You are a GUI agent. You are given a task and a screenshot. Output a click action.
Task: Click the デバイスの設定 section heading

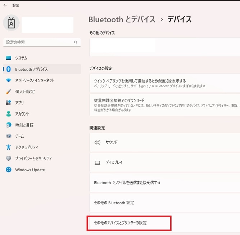tap(101, 68)
